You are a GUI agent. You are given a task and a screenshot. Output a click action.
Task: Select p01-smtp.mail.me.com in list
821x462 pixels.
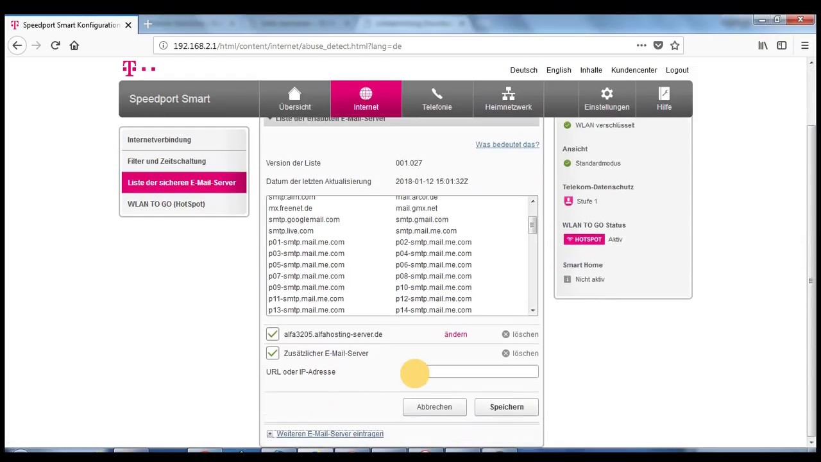point(307,242)
